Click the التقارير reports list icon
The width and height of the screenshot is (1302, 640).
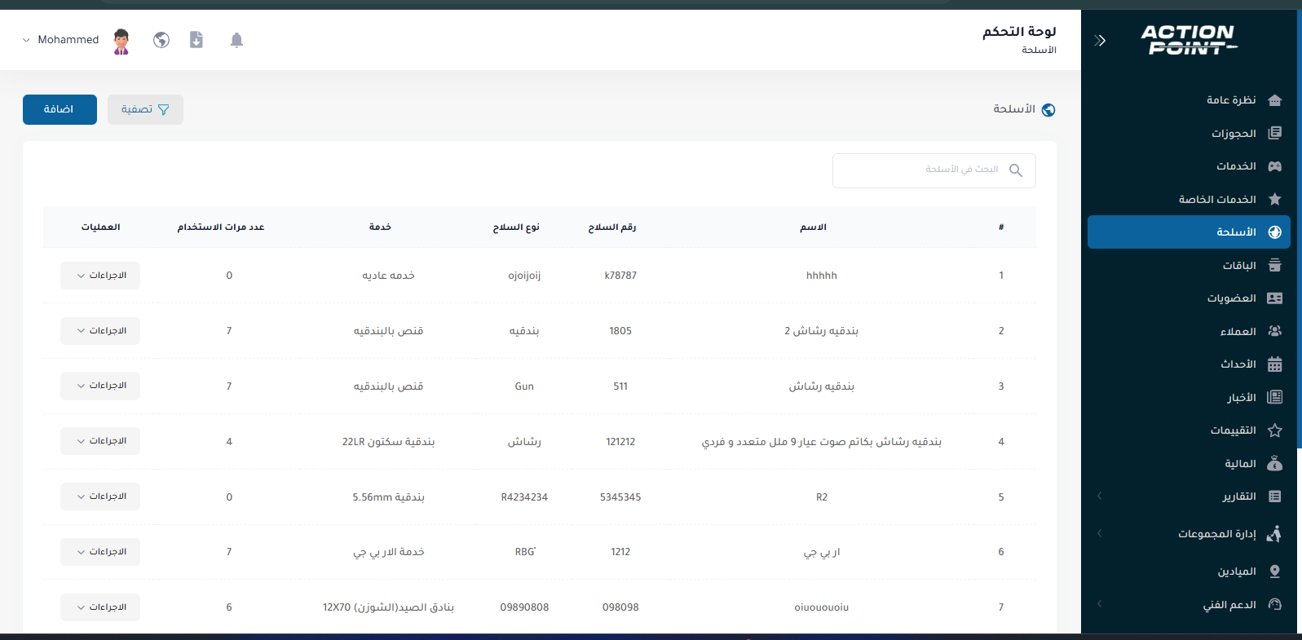tap(1275, 497)
